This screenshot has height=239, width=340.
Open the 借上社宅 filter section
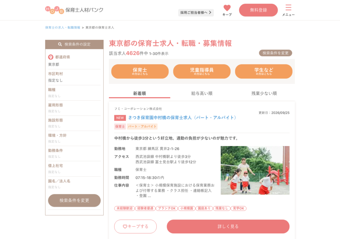[74, 169]
